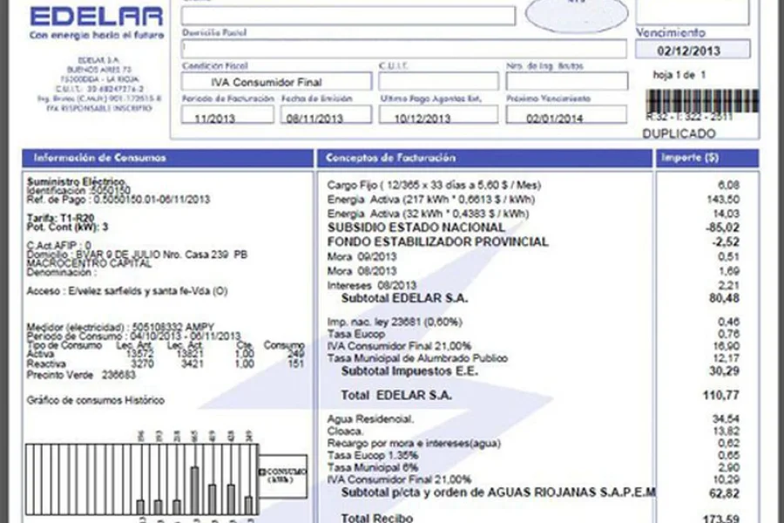Click the oval stamp at the top

(x=577, y=13)
